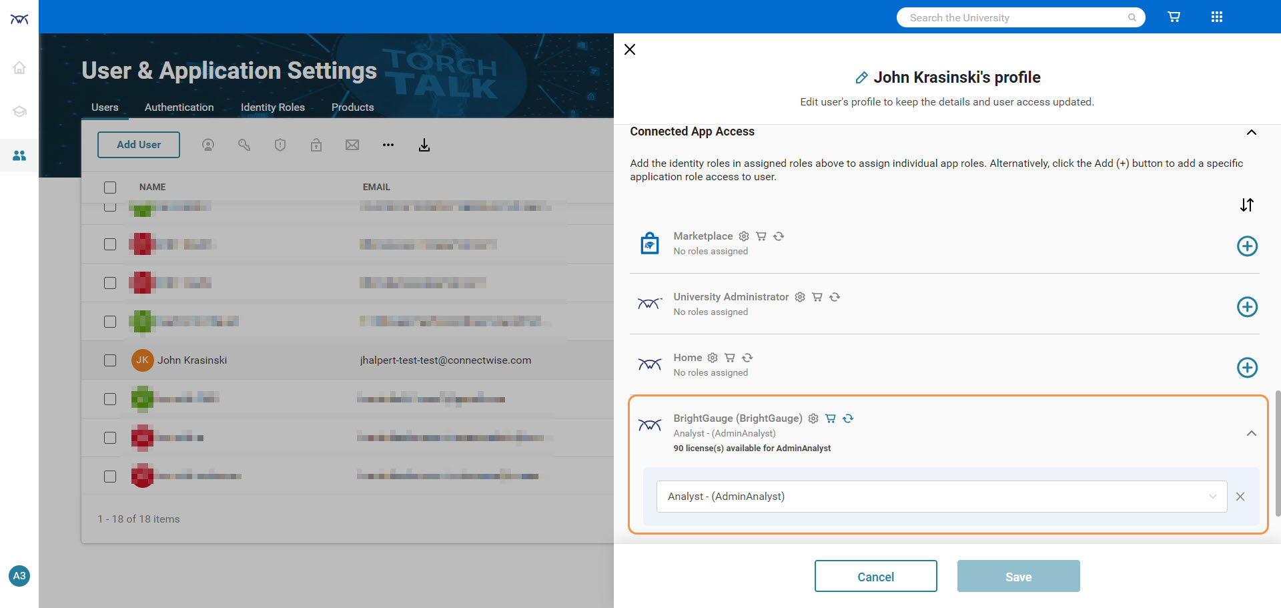Collapse the BrightGauge app role panel
Image resolution: width=1281 pixels, height=608 pixels.
[x=1251, y=434]
